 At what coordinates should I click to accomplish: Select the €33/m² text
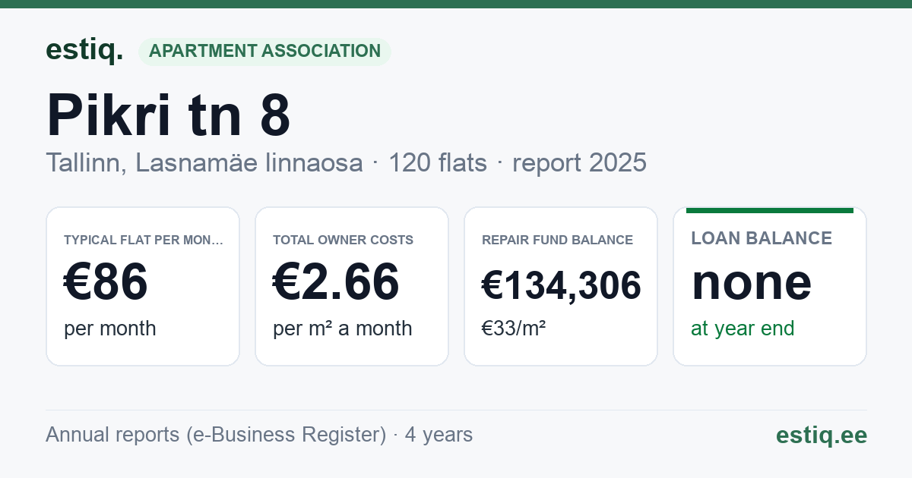click(514, 329)
